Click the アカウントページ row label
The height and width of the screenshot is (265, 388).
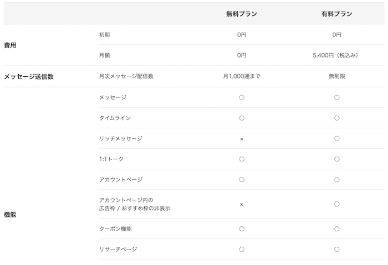(121, 180)
